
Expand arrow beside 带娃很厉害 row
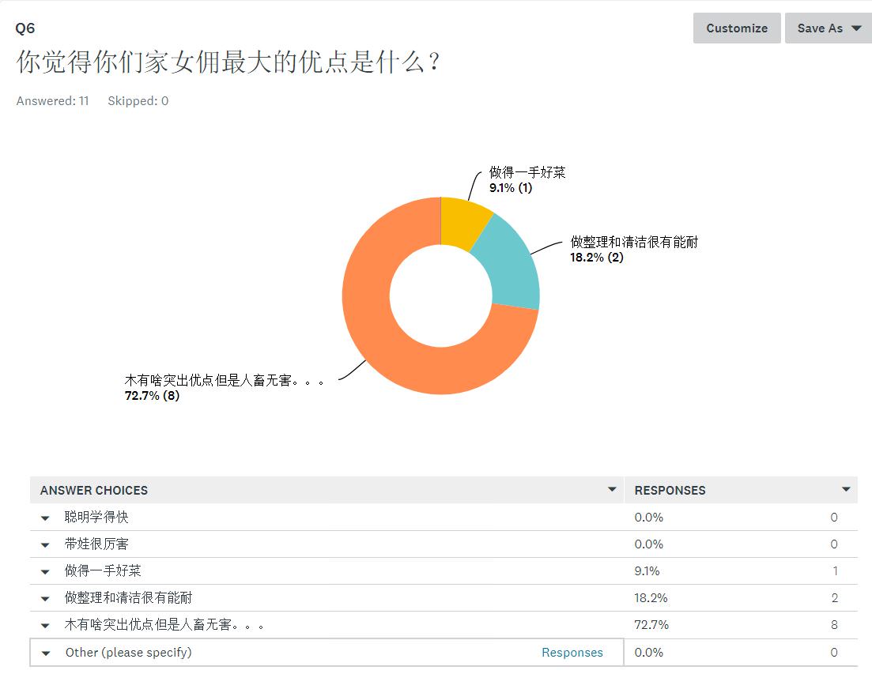coord(46,545)
